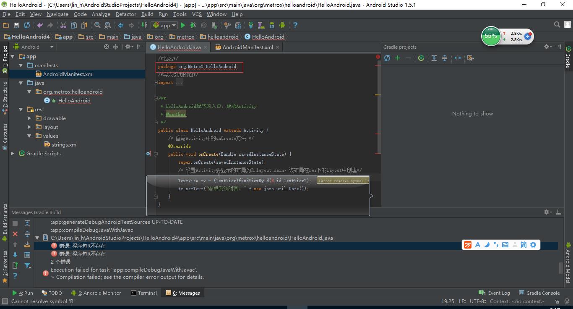The image size is (573, 309).
Task: Click the Make Project icon
Action: (x=144, y=25)
